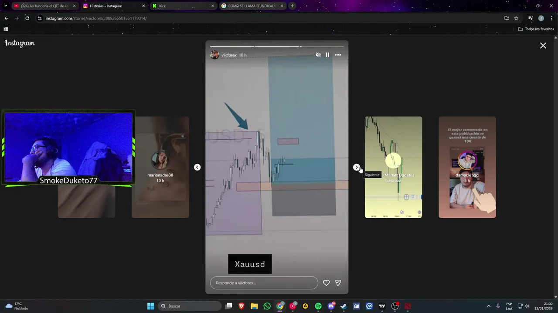Screen dimensions: 558x313
Task: Open the Windows Start menu
Action: tap(150, 306)
